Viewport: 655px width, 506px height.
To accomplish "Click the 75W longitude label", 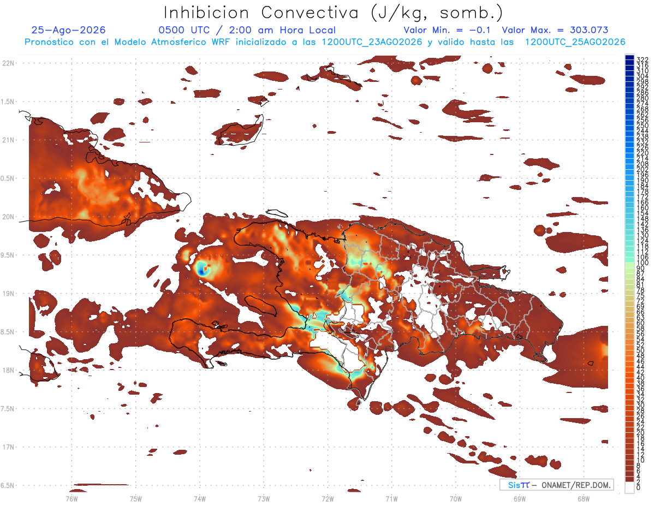I will (135, 498).
